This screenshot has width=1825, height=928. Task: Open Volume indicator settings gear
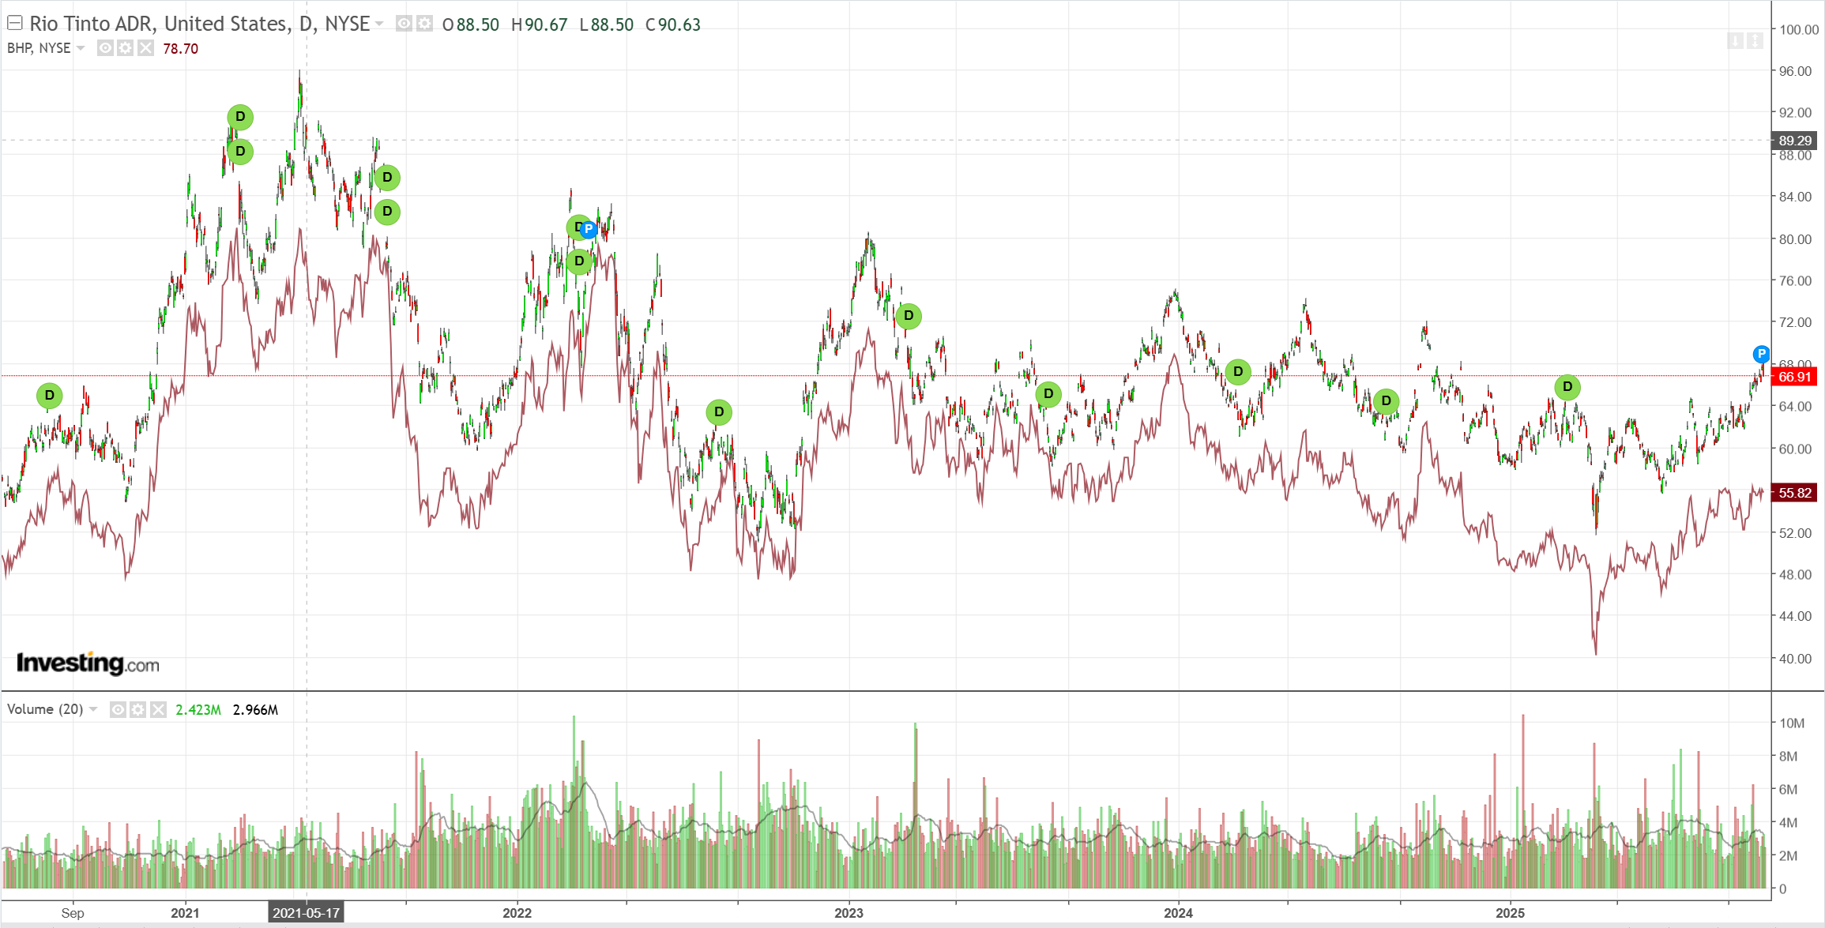pyautogui.click(x=137, y=709)
